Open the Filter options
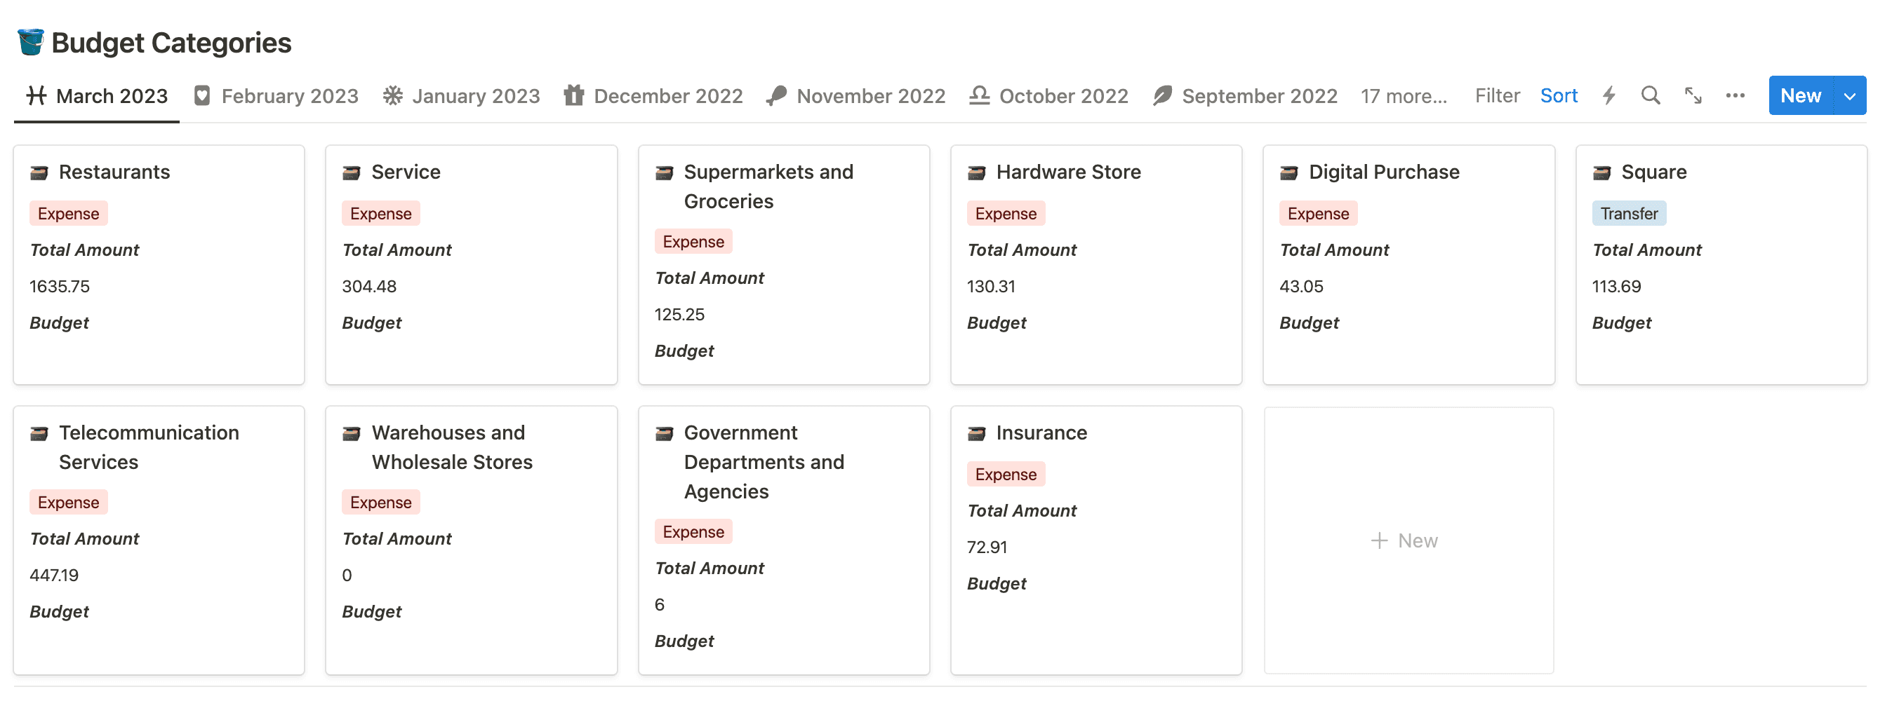The width and height of the screenshot is (1892, 701). [1497, 95]
